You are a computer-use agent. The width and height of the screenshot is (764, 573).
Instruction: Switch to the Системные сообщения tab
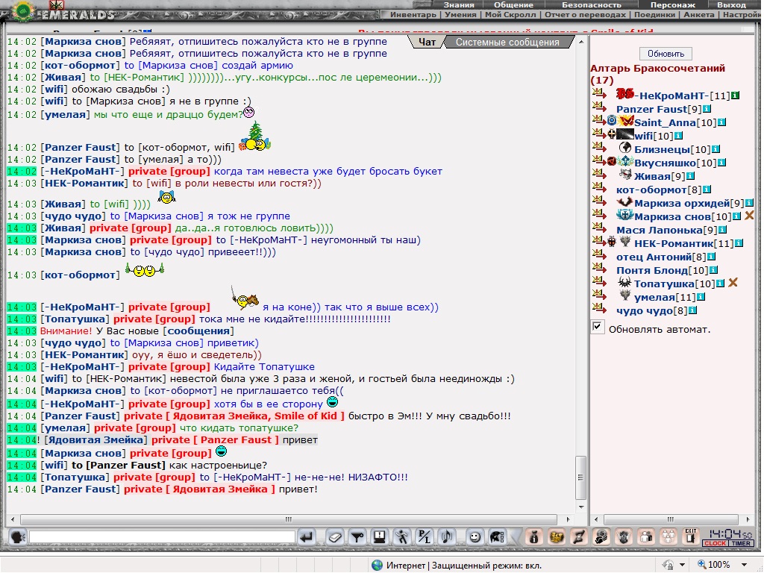(507, 43)
